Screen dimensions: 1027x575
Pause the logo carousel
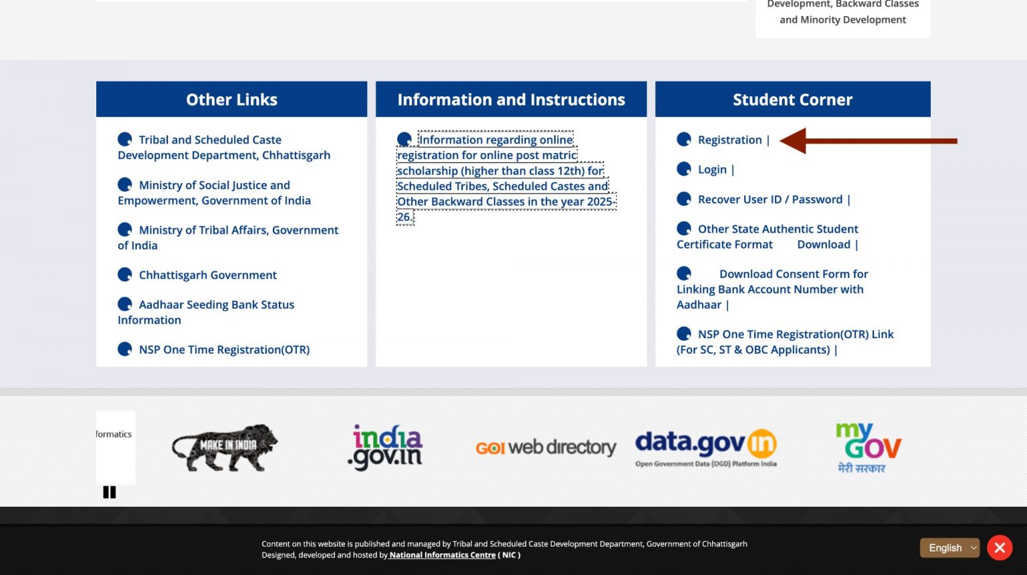pos(110,492)
